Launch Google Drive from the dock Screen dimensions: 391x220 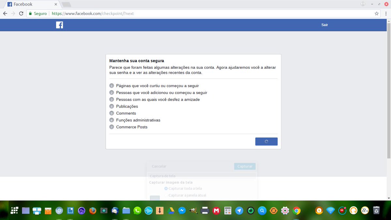pos(171,211)
